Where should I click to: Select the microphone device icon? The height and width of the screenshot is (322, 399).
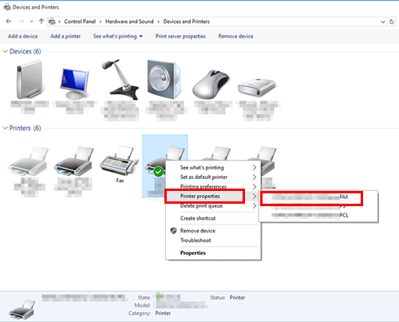click(120, 79)
